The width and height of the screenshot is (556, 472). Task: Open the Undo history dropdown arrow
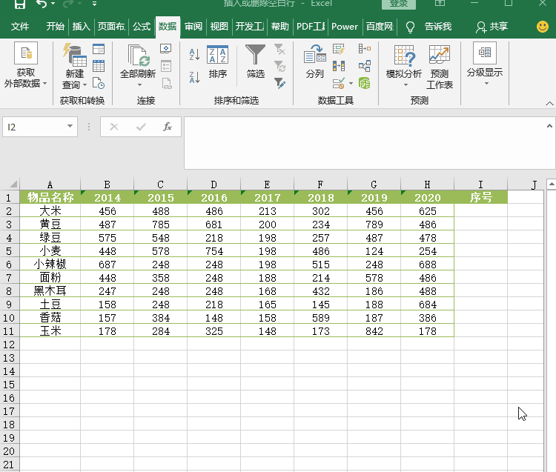(53, 4)
